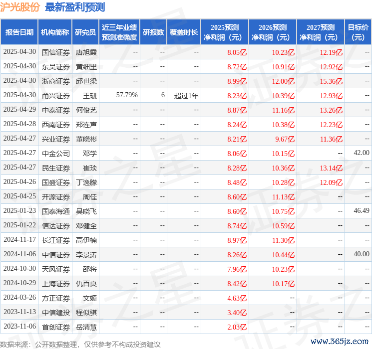Click the date 2024-03-26
372x349 pixels.
click(x=19, y=297)
